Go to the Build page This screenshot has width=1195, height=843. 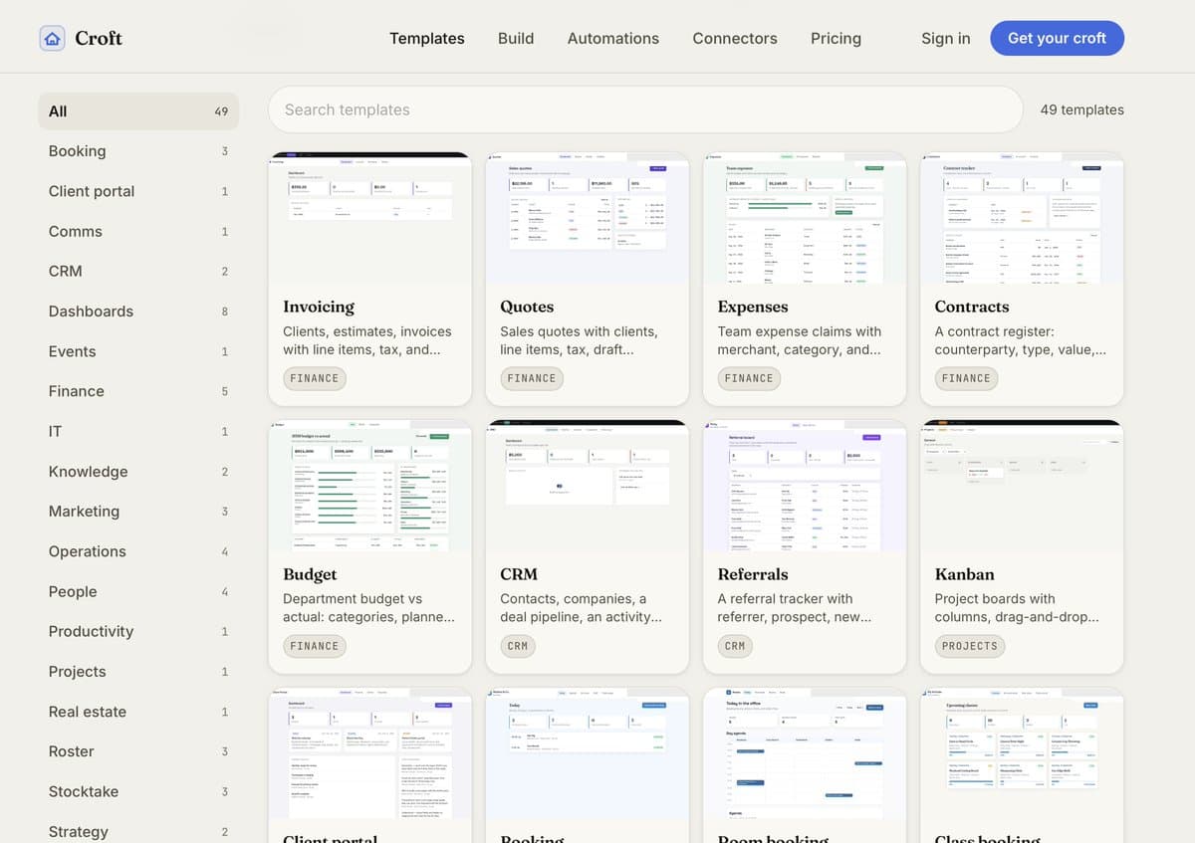(516, 38)
